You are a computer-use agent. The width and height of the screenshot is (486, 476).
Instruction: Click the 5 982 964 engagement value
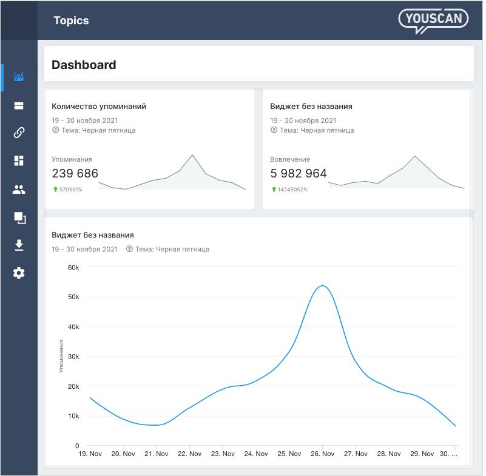pos(299,174)
